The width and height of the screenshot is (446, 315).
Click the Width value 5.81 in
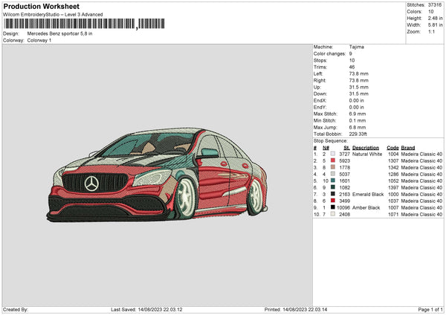436,25
